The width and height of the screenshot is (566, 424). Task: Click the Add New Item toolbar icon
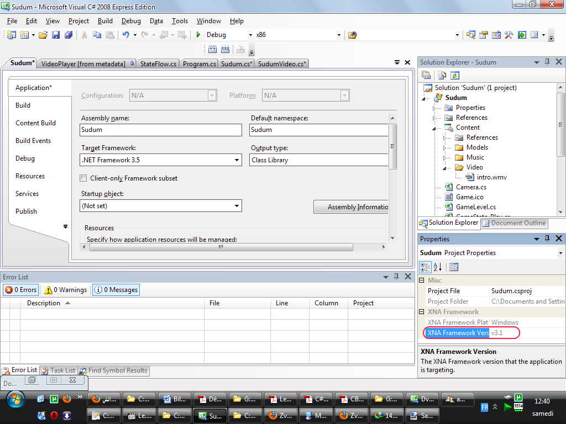pyautogui.click(x=24, y=35)
